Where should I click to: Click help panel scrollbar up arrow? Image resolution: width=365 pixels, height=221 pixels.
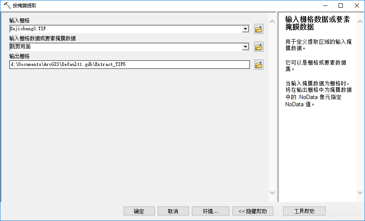coord(360,22)
